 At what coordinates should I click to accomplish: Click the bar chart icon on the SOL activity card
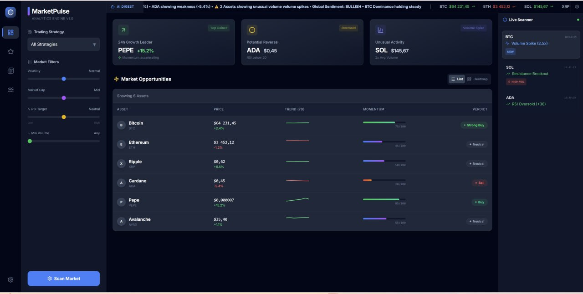[x=382, y=30]
